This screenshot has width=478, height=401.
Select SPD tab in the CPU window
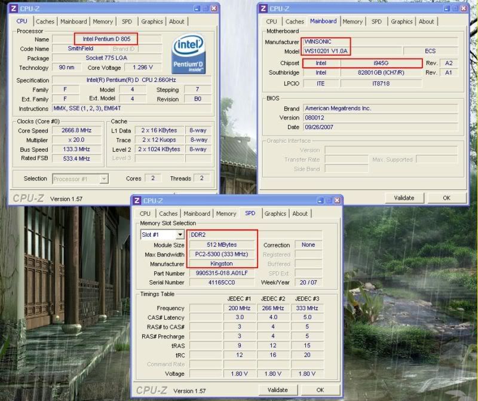pyautogui.click(x=127, y=22)
